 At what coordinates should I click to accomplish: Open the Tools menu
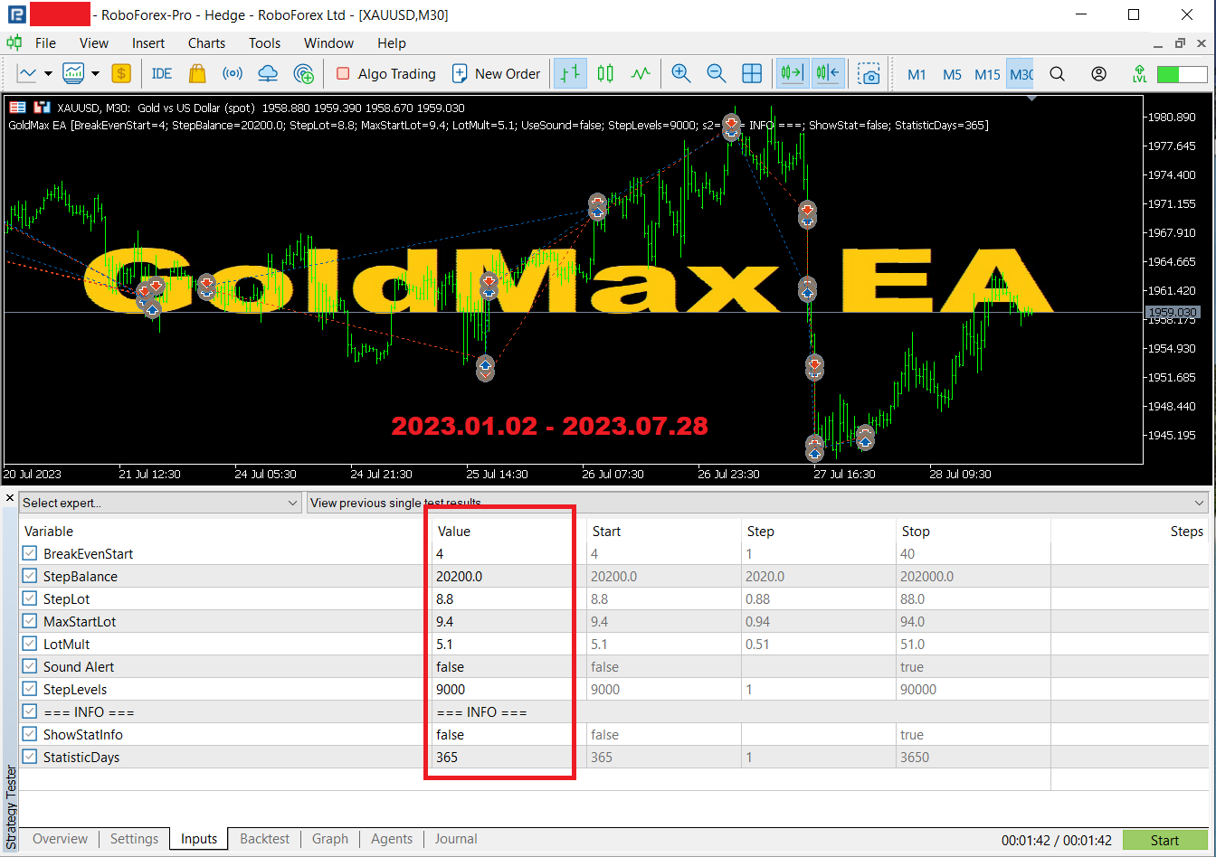point(265,42)
